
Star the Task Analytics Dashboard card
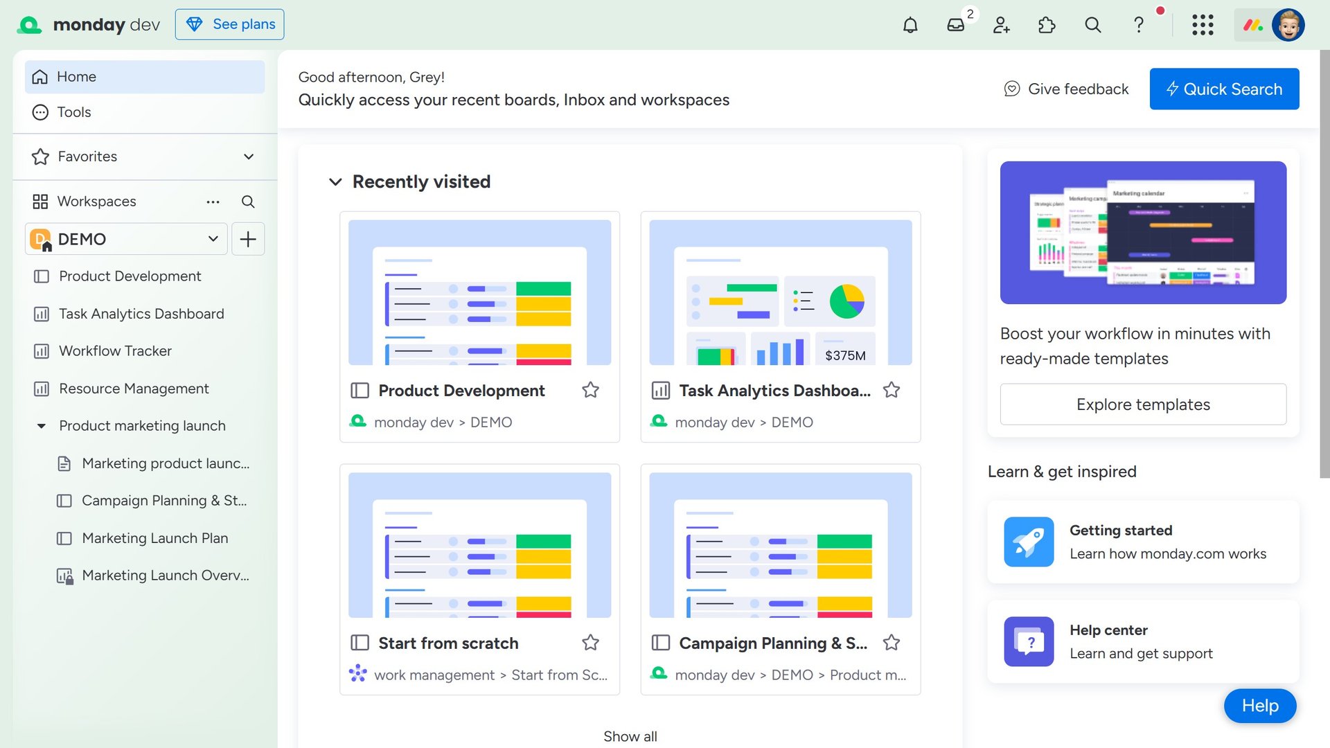tap(892, 391)
